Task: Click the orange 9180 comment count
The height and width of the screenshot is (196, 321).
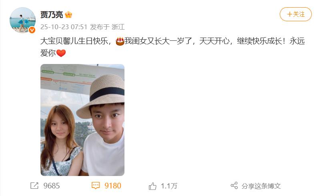Action: pyautogui.click(x=113, y=186)
